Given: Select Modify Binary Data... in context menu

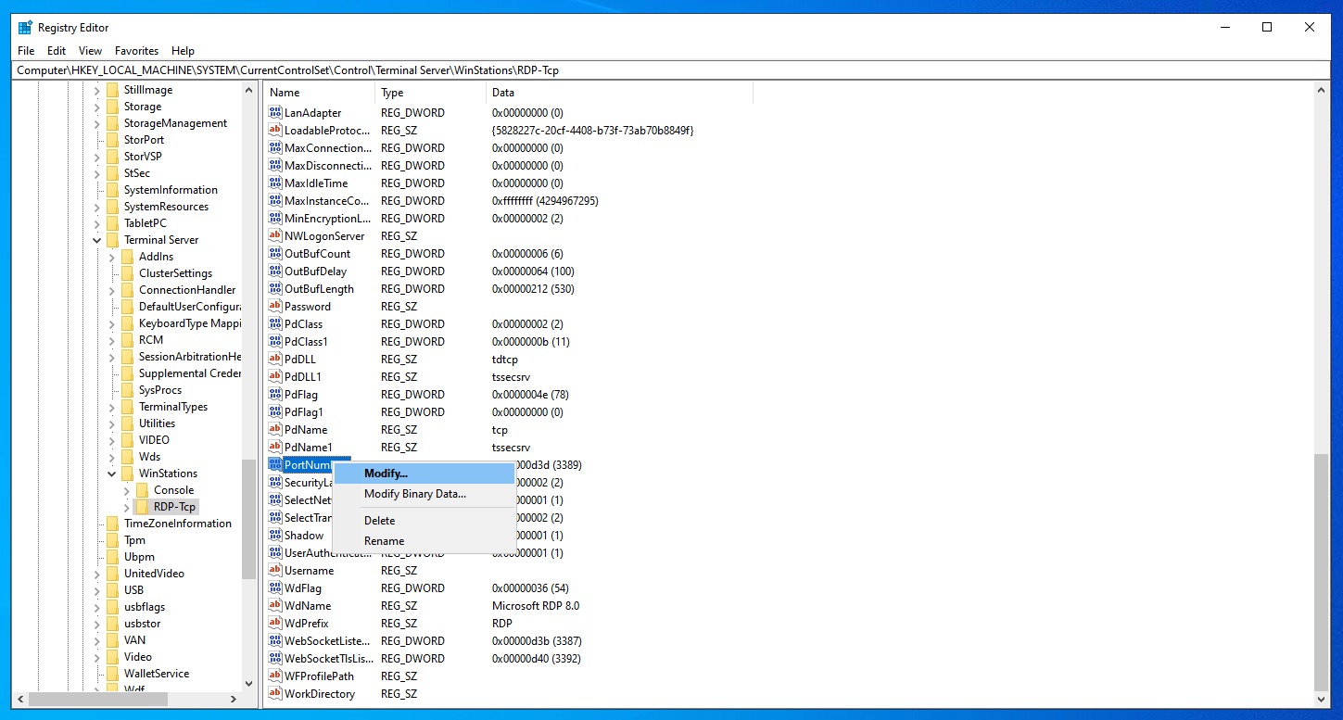Looking at the screenshot, I should point(414,494).
